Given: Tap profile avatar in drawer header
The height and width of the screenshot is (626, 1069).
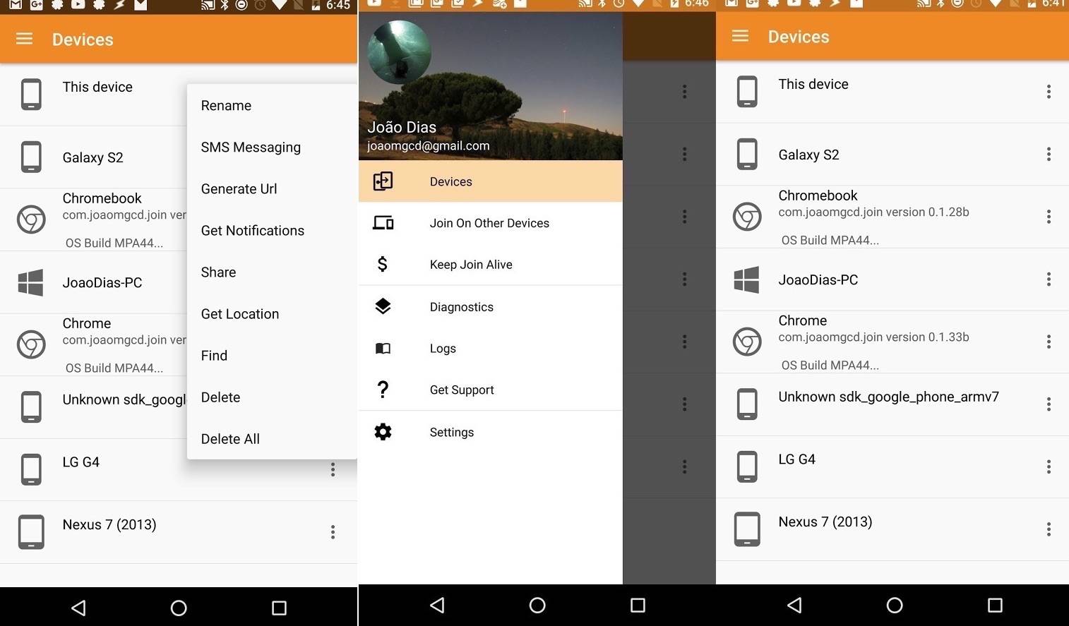Looking at the screenshot, I should pos(400,52).
